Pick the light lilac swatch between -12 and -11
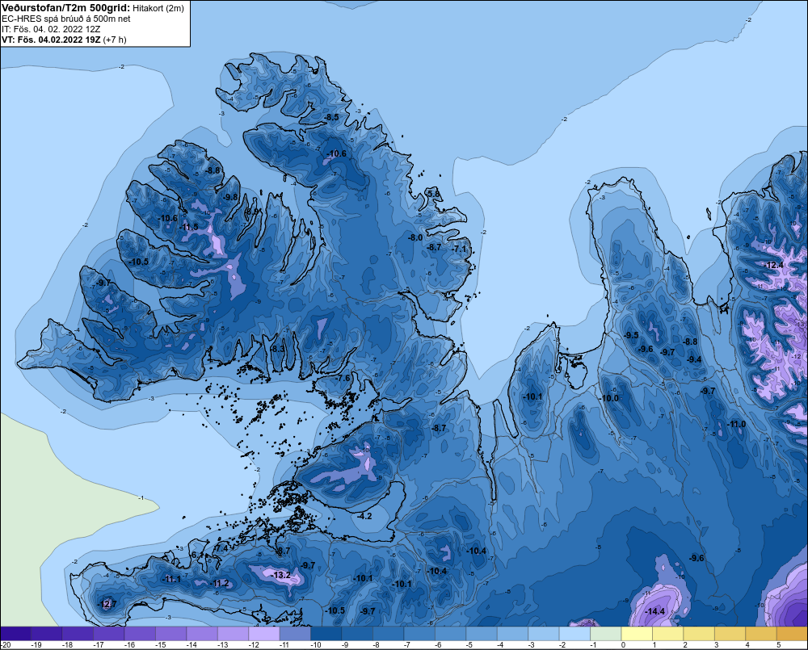808x650 pixels. (264, 633)
